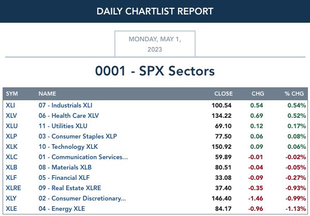
Task: Select the XLV symbol link
Action: tap(11, 116)
